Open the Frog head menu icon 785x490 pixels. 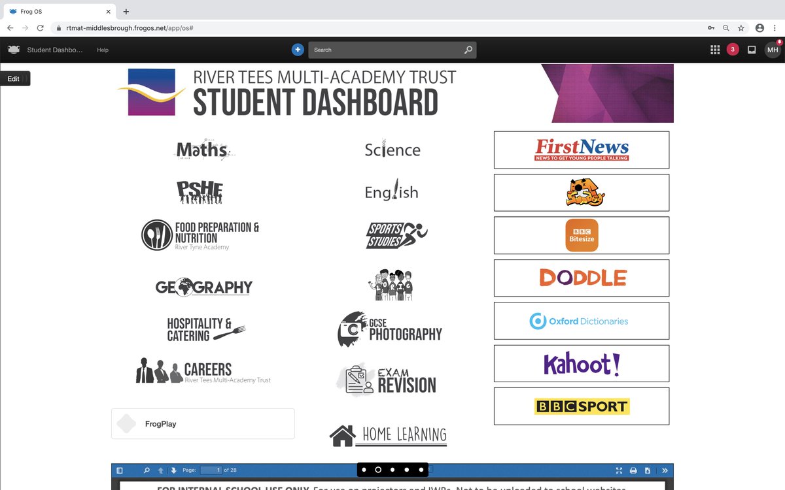(x=14, y=50)
